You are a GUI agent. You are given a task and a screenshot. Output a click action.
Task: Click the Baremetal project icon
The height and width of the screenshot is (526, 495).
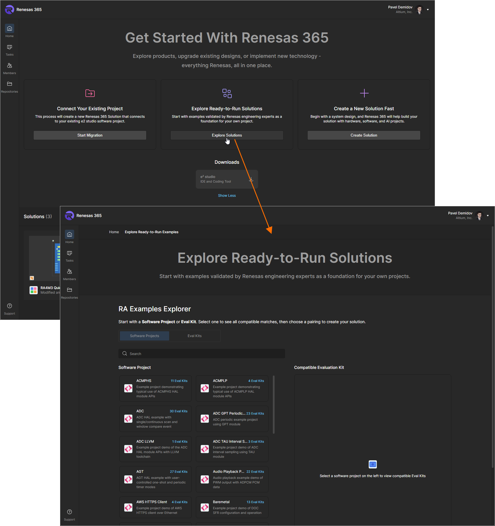205,507
